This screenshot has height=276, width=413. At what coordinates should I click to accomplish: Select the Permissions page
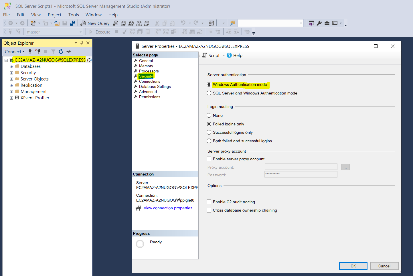pos(150,97)
